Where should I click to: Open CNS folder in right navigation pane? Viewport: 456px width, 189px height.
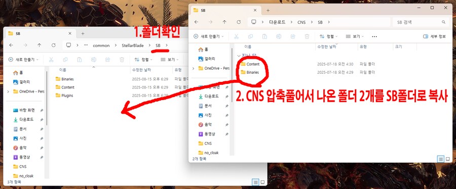click(x=205, y=143)
